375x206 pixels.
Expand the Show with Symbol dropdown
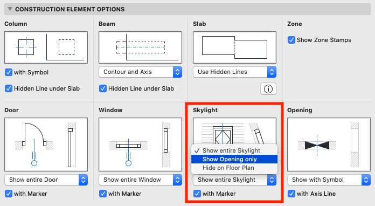[329, 180]
